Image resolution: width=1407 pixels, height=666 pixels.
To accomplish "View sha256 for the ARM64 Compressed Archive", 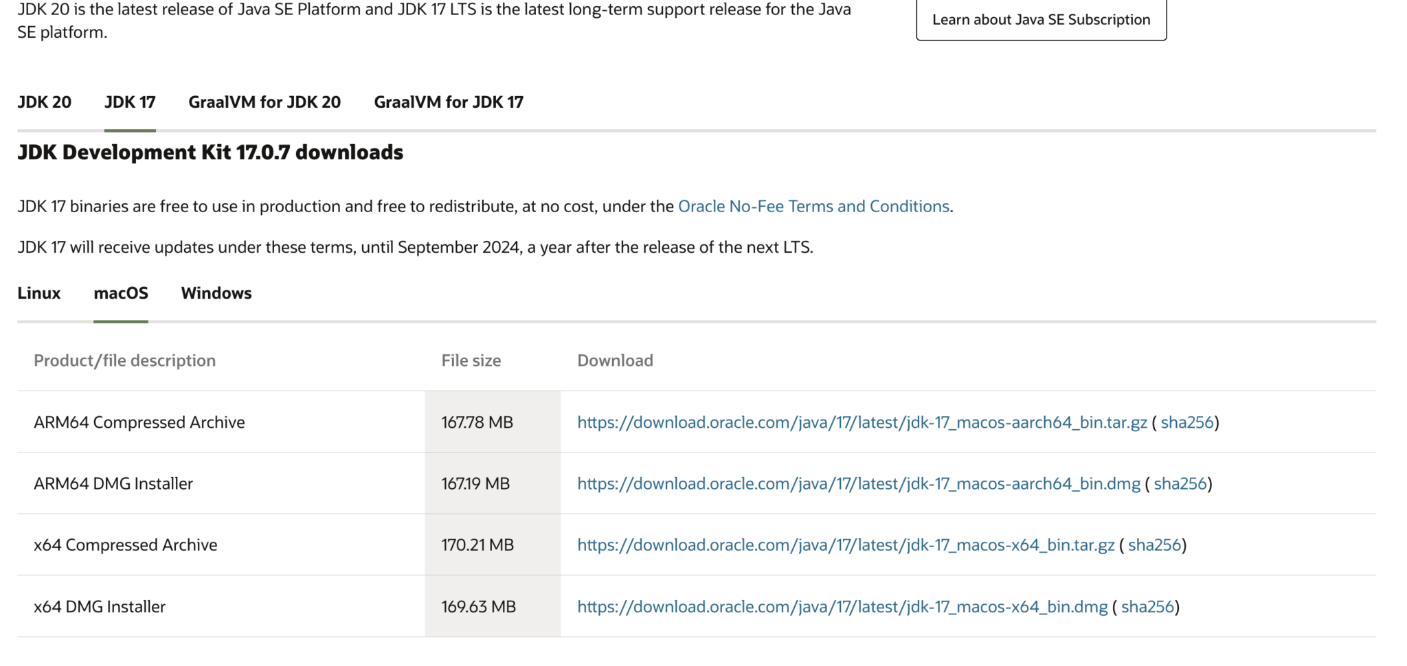I will (1186, 422).
